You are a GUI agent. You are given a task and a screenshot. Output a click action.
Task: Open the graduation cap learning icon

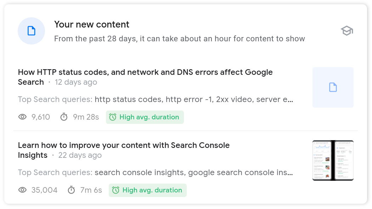coord(346,31)
